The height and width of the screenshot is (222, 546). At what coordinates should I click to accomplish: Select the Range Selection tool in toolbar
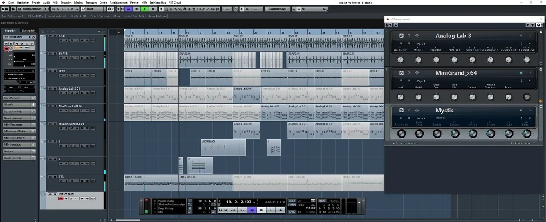(x=166, y=9)
